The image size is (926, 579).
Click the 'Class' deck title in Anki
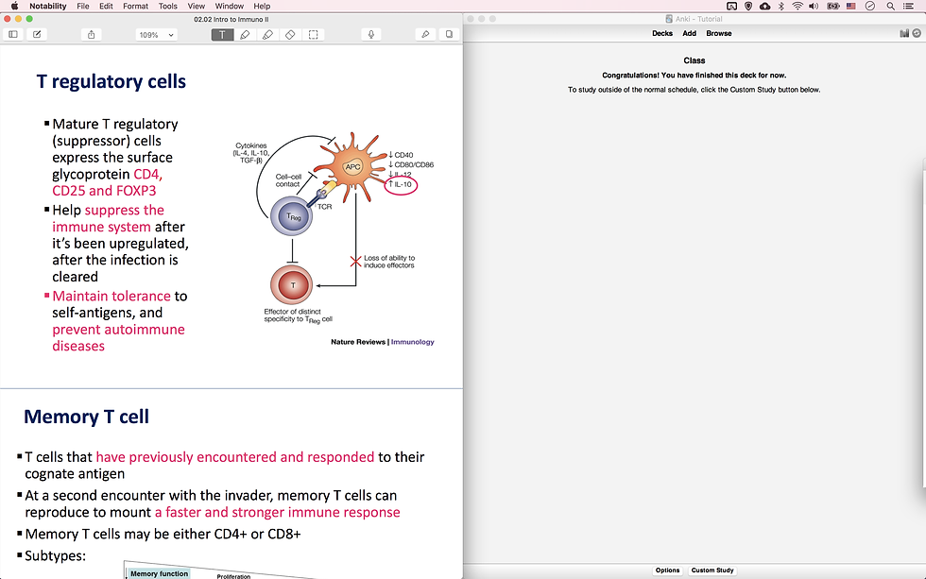694,60
